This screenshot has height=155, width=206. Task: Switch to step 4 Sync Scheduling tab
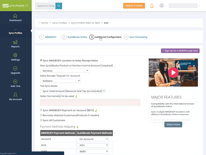click(135, 37)
